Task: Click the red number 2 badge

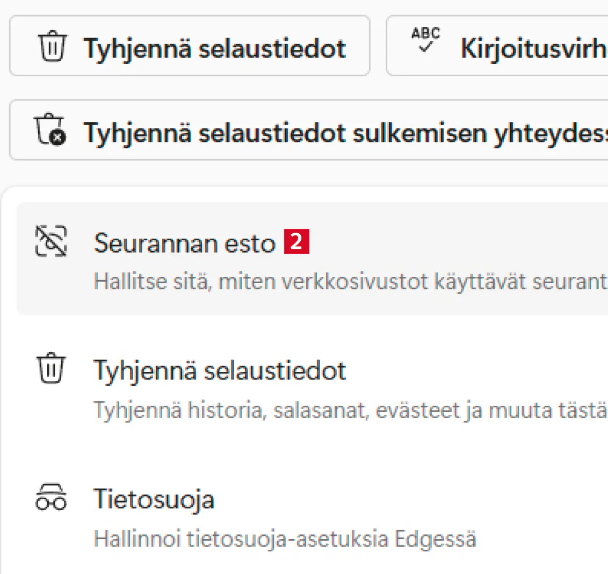Action: point(296,242)
